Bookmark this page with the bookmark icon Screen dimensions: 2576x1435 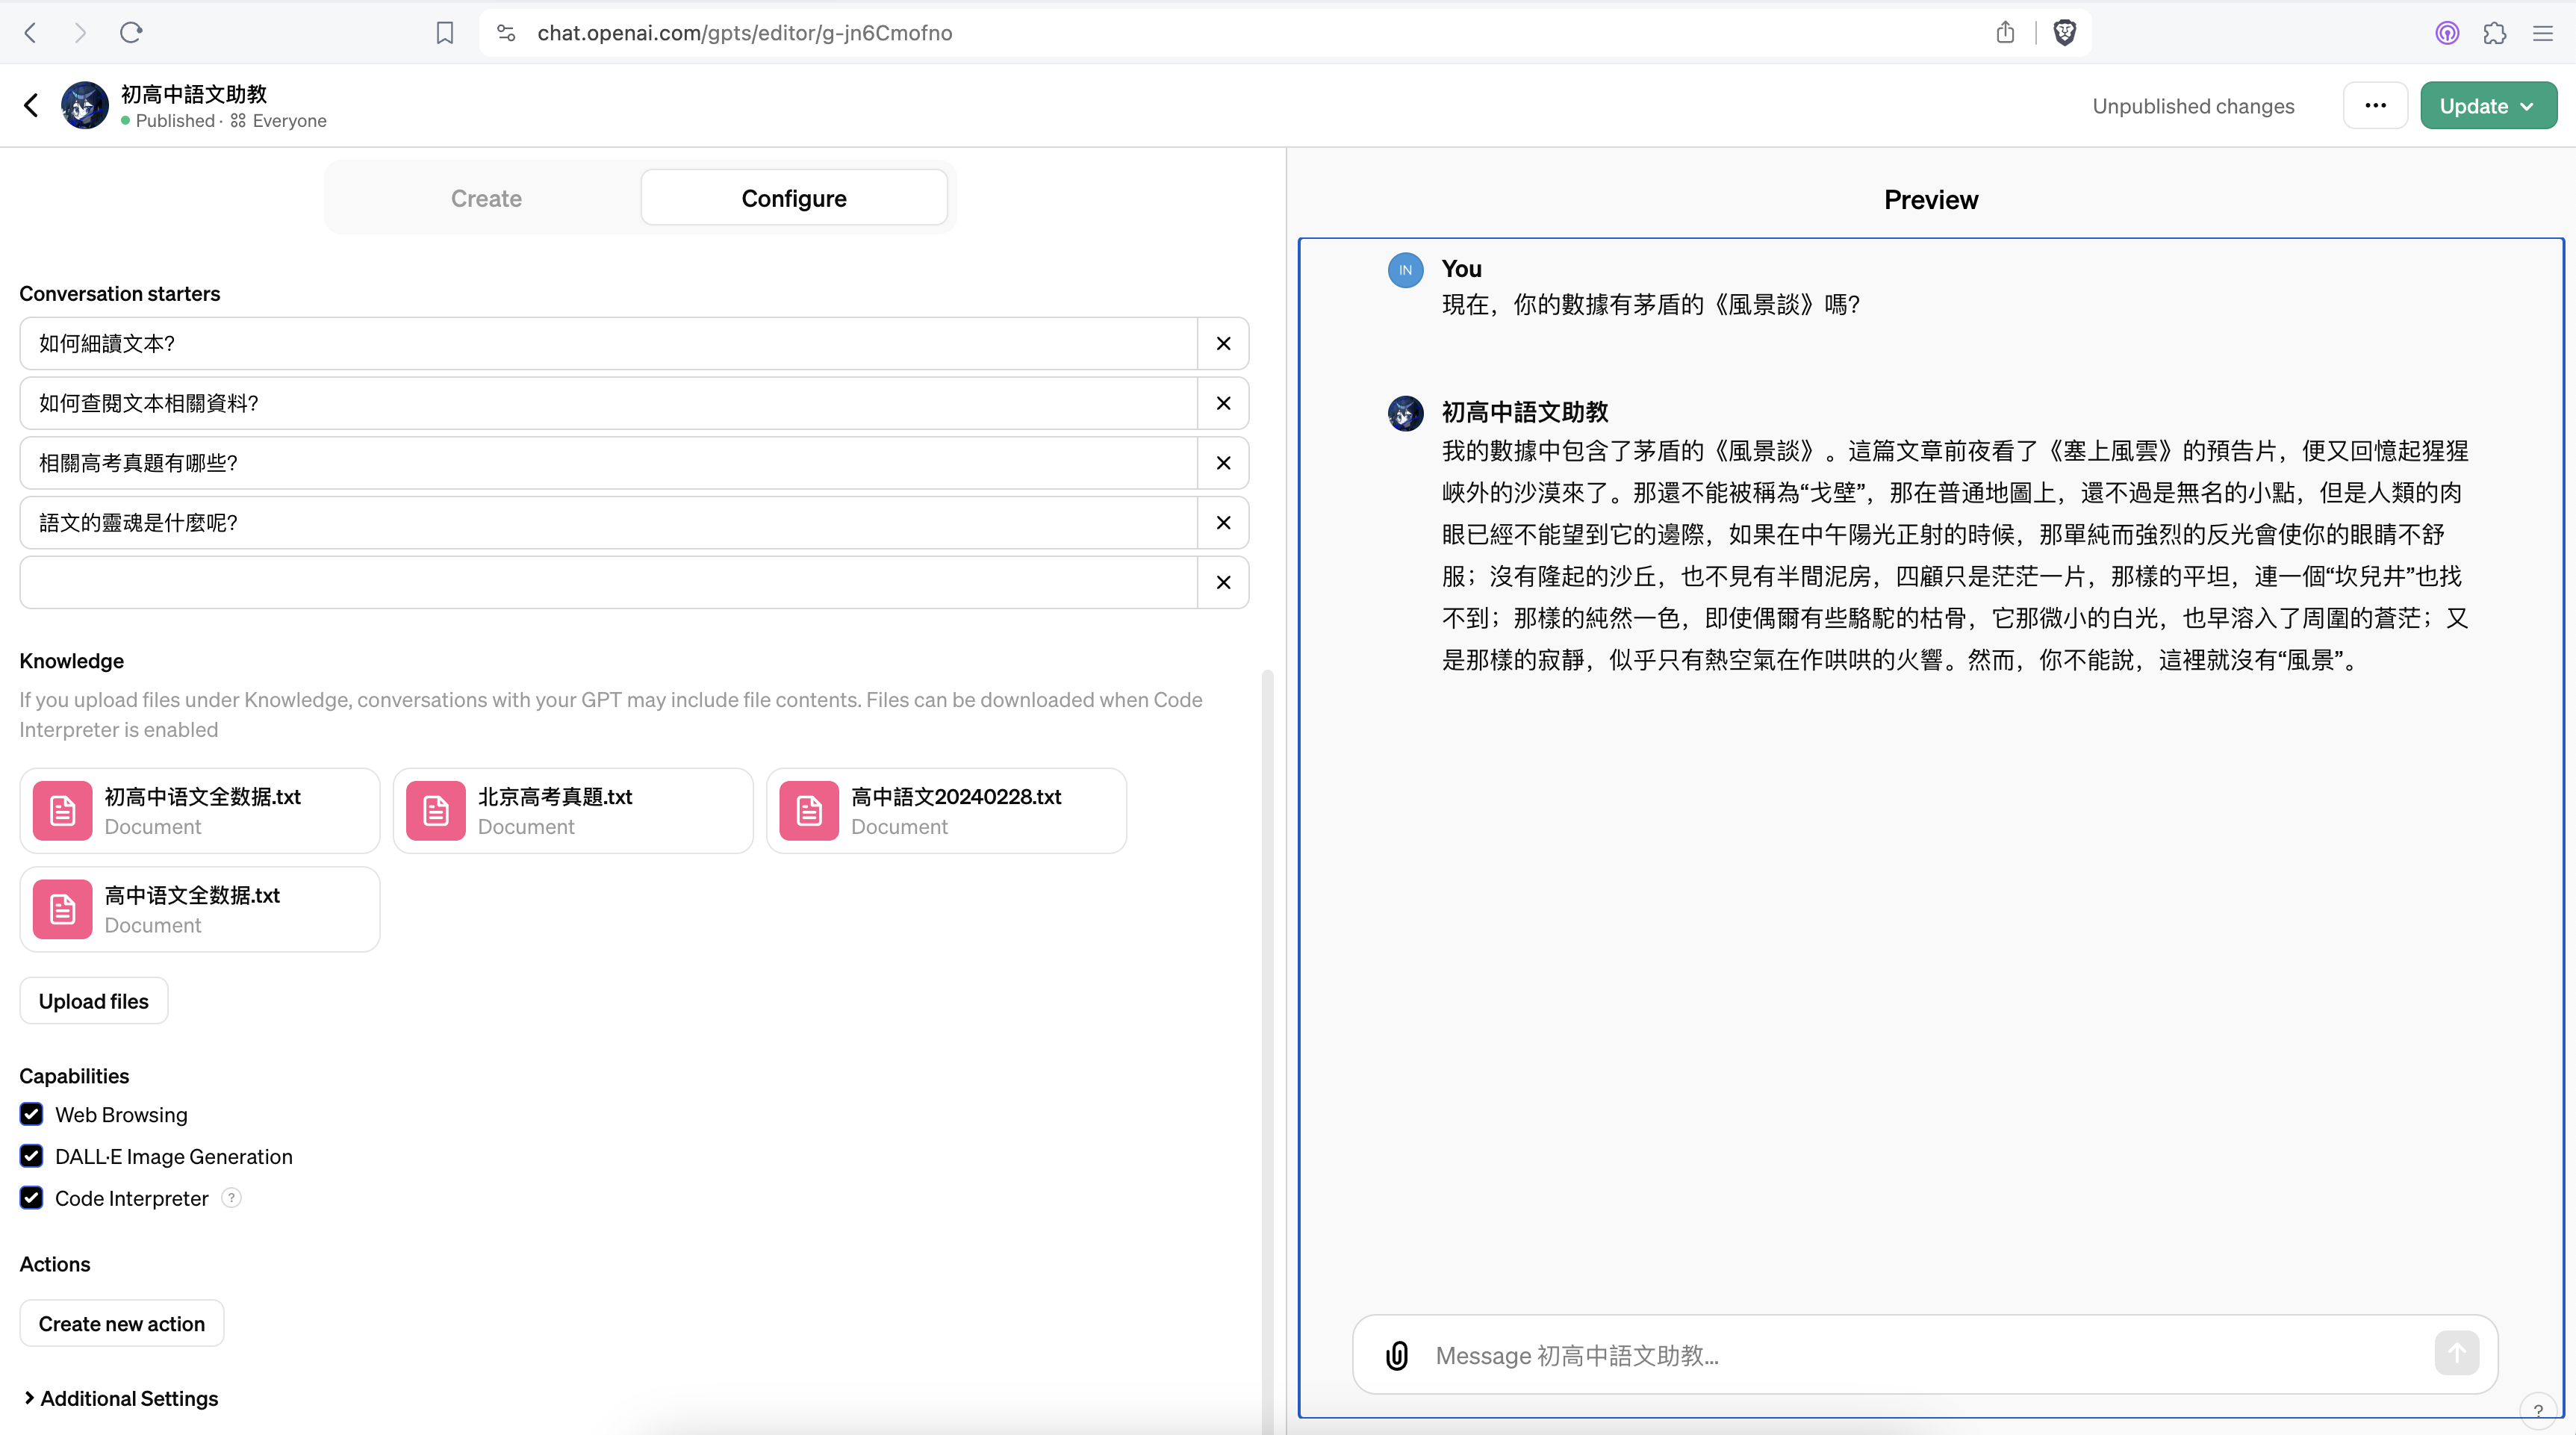click(x=445, y=33)
